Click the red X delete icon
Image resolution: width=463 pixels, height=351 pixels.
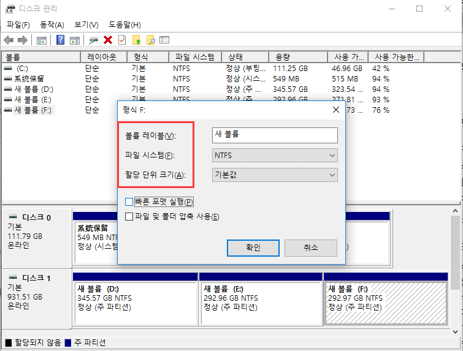pos(108,40)
